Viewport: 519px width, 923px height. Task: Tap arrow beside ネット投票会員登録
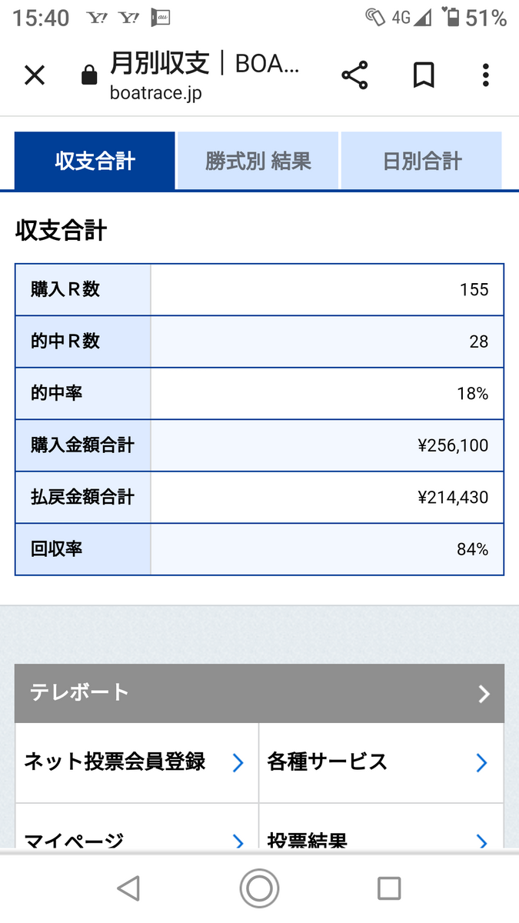point(238,763)
